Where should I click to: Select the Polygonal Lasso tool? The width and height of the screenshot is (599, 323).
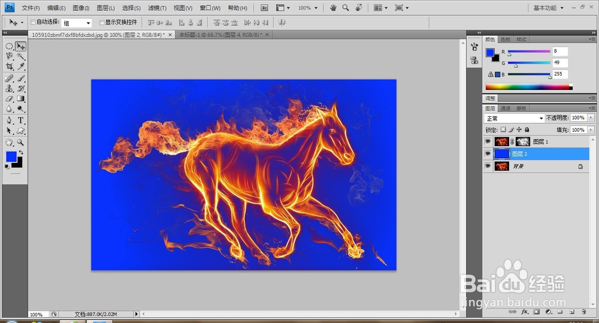pyautogui.click(x=9, y=56)
